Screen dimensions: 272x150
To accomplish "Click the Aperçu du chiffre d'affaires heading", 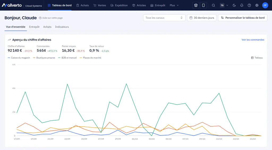I will [32, 40].
